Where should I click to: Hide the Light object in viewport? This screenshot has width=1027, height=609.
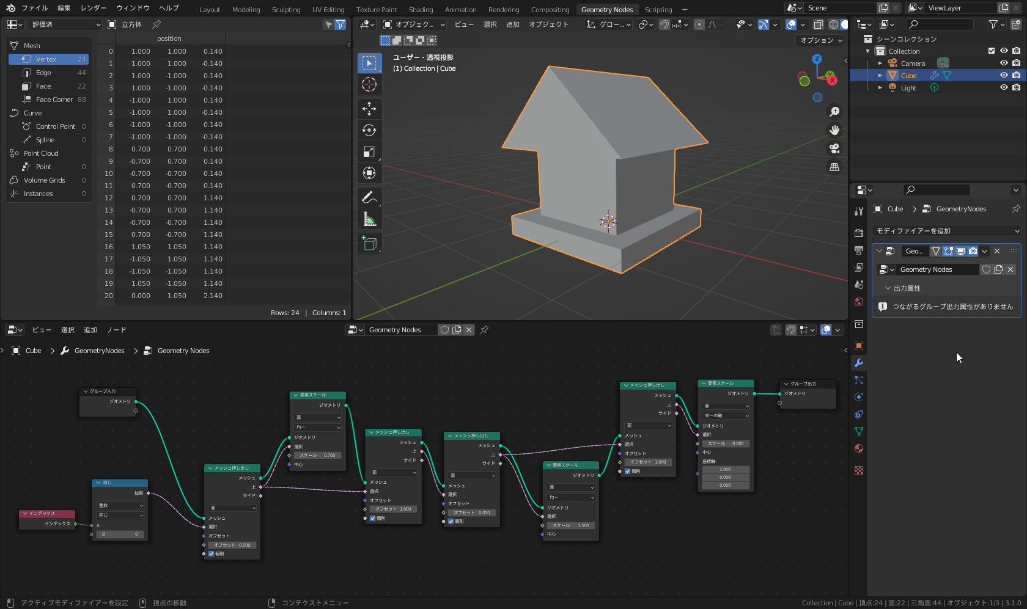pyautogui.click(x=1004, y=87)
